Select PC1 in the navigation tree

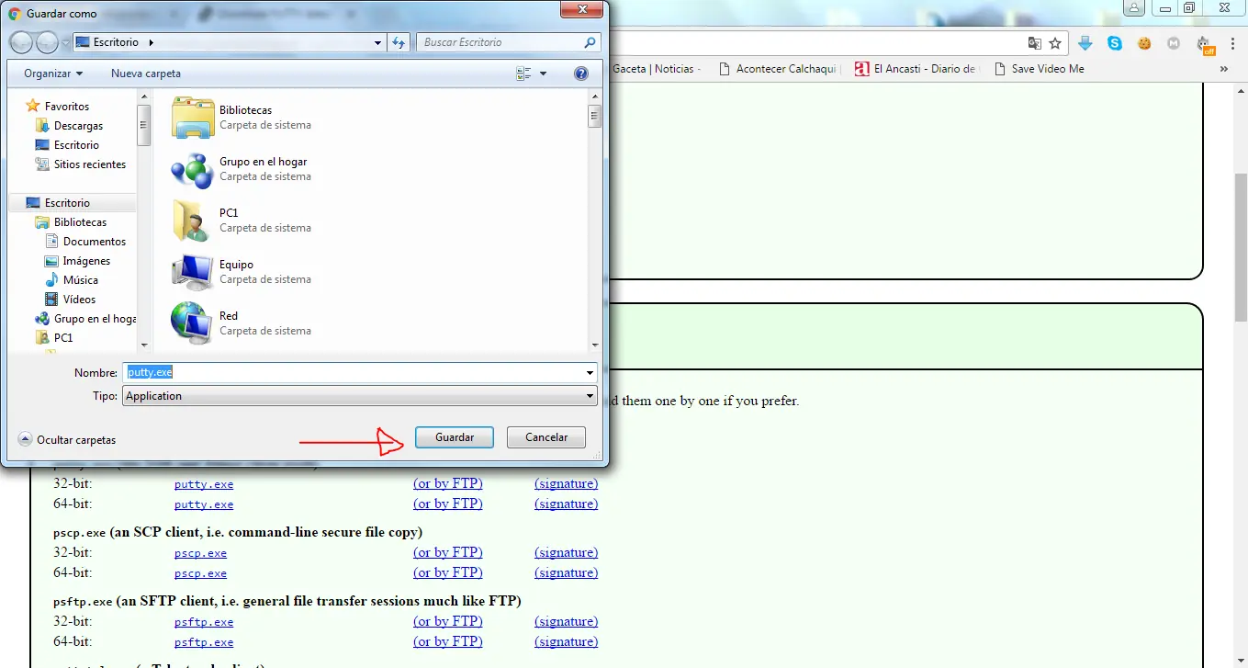pyautogui.click(x=62, y=338)
